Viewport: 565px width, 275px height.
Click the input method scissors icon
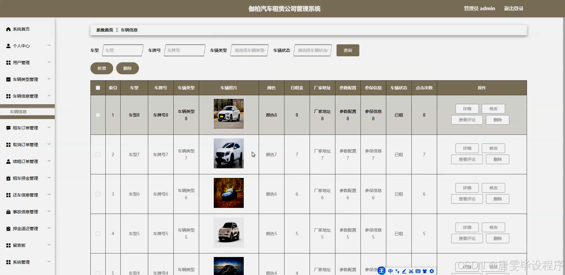(x=411, y=271)
